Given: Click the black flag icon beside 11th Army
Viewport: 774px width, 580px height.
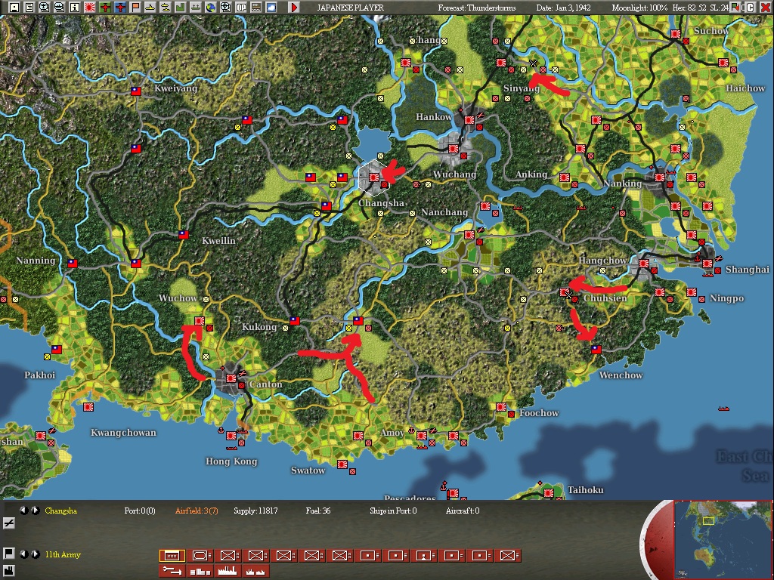Looking at the screenshot, I should tap(8, 554).
